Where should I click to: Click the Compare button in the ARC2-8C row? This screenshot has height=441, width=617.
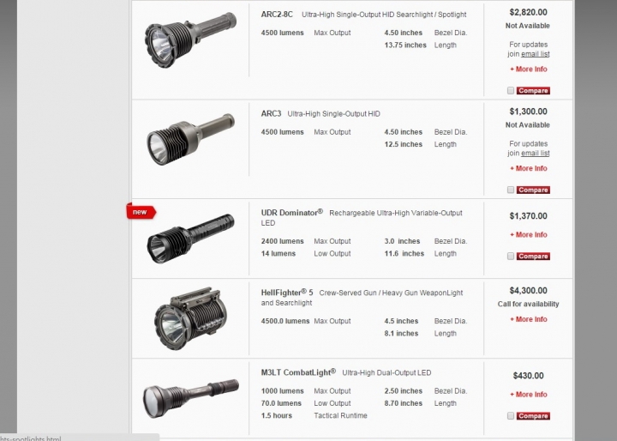tap(533, 91)
